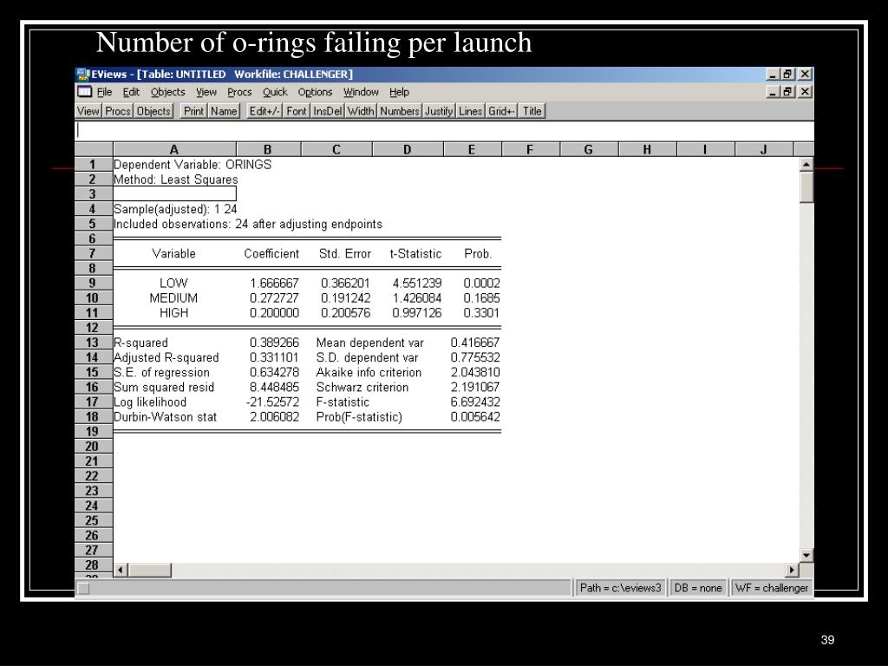Select row 1 header
888x666 pixels.
click(93, 165)
